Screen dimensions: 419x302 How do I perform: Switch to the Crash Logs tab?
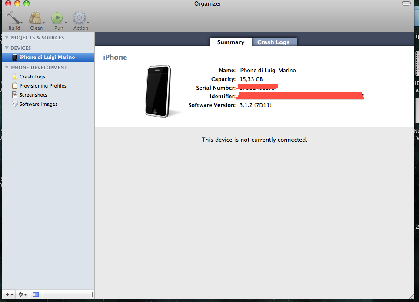pyautogui.click(x=274, y=42)
